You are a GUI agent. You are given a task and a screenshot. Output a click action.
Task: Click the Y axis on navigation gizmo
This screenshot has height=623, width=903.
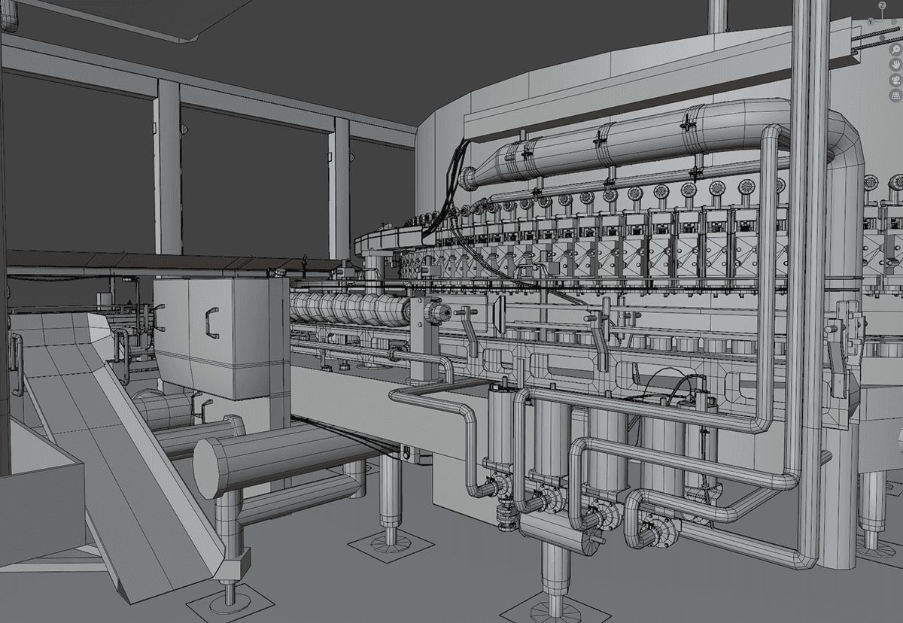871,22
